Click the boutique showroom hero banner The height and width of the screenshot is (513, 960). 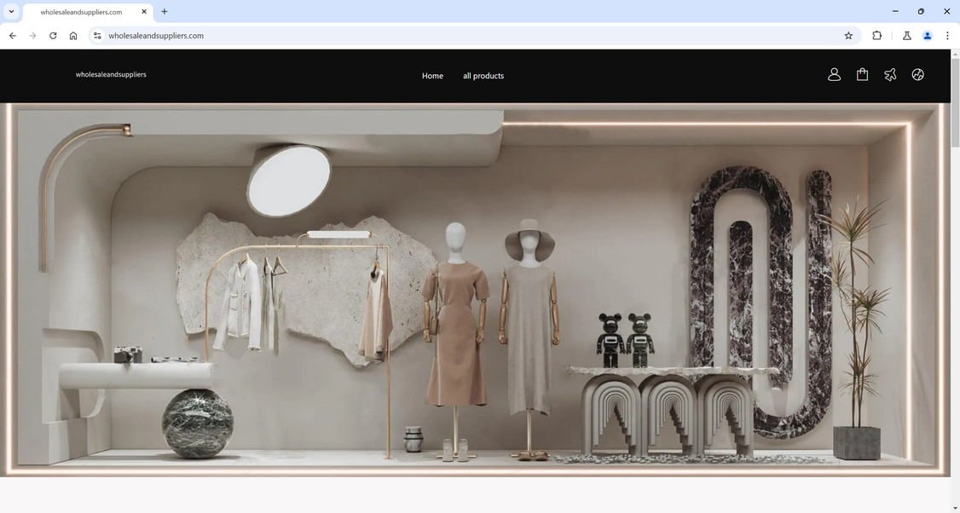(x=475, y=291)
